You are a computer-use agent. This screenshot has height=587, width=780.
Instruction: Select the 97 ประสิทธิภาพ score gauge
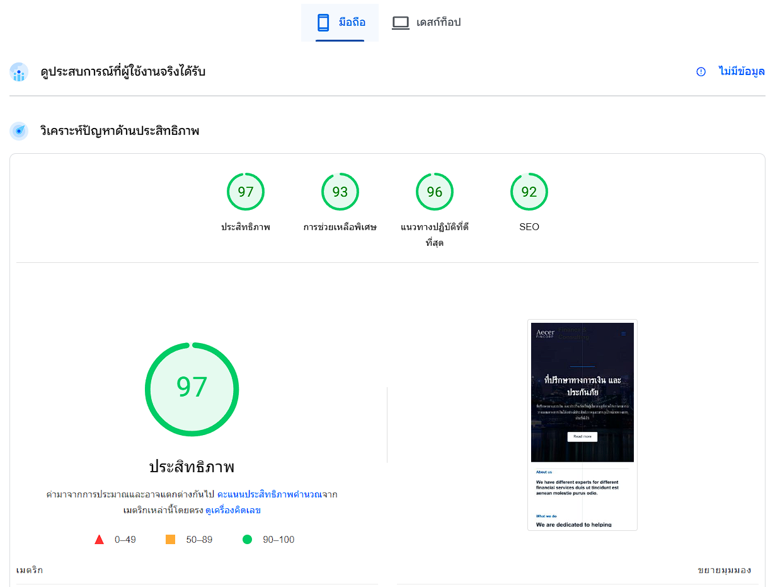pyautogui.click(x=246, y=192)
